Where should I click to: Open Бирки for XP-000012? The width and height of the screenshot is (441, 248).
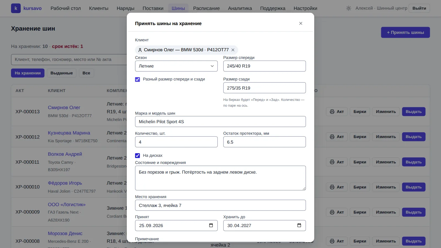pyautogui.click(x=360, y=137)
